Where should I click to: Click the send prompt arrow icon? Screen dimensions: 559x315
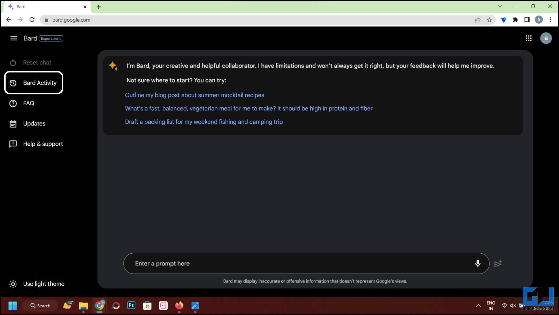tap(498, 263)
